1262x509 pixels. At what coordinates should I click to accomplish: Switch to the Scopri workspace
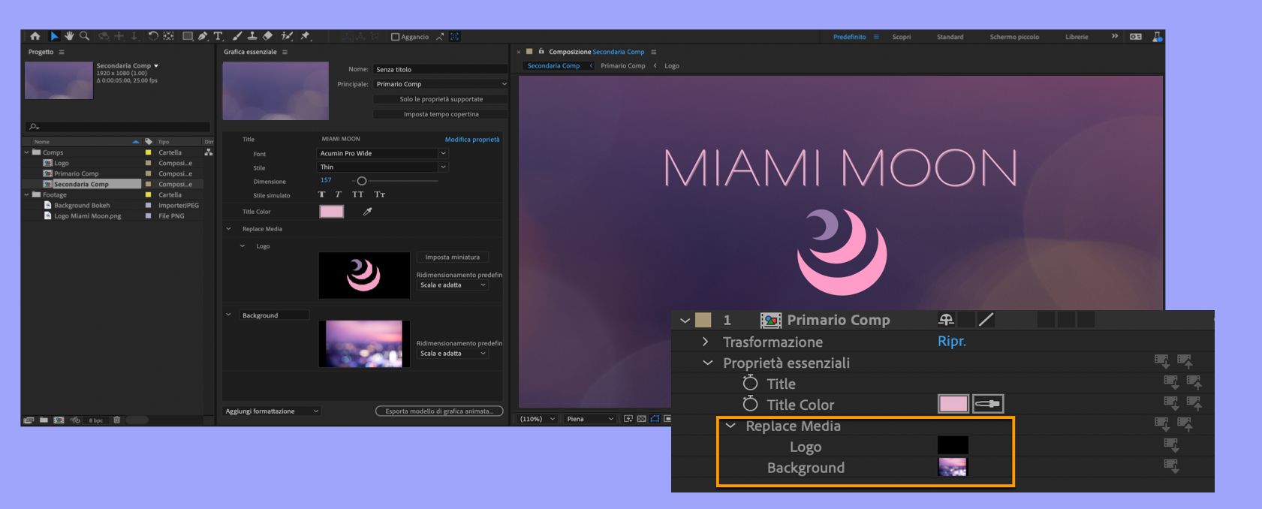(902, 37)
